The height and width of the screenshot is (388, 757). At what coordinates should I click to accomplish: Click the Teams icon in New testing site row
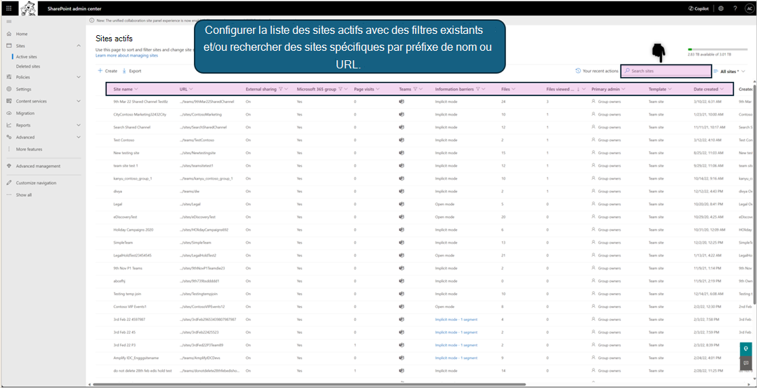coord(402,153)
